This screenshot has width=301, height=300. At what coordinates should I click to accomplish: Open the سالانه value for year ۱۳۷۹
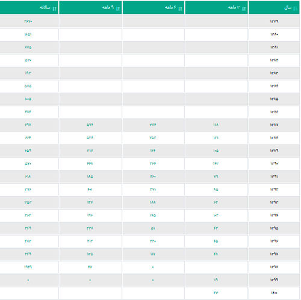(x=28, y=21)
